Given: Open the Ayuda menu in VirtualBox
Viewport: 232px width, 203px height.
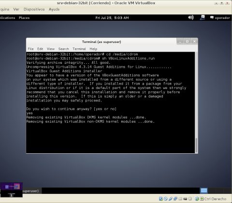Looking at the screenshot, I should (x=54, y=9).
